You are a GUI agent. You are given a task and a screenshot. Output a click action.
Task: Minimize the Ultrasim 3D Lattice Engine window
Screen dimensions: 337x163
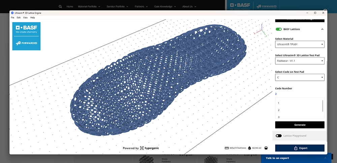[307, 13]
